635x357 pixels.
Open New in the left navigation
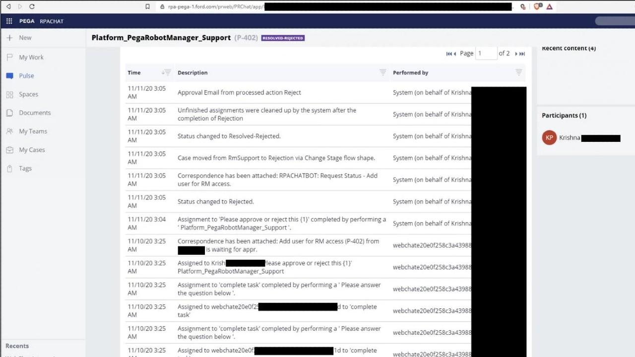(x=25, y=38)
